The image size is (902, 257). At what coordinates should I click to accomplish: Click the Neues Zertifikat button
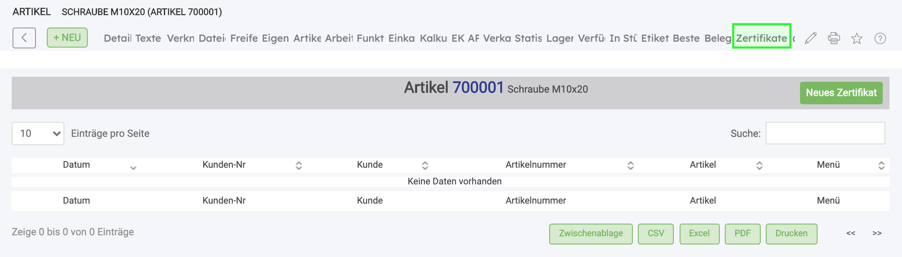841,93
